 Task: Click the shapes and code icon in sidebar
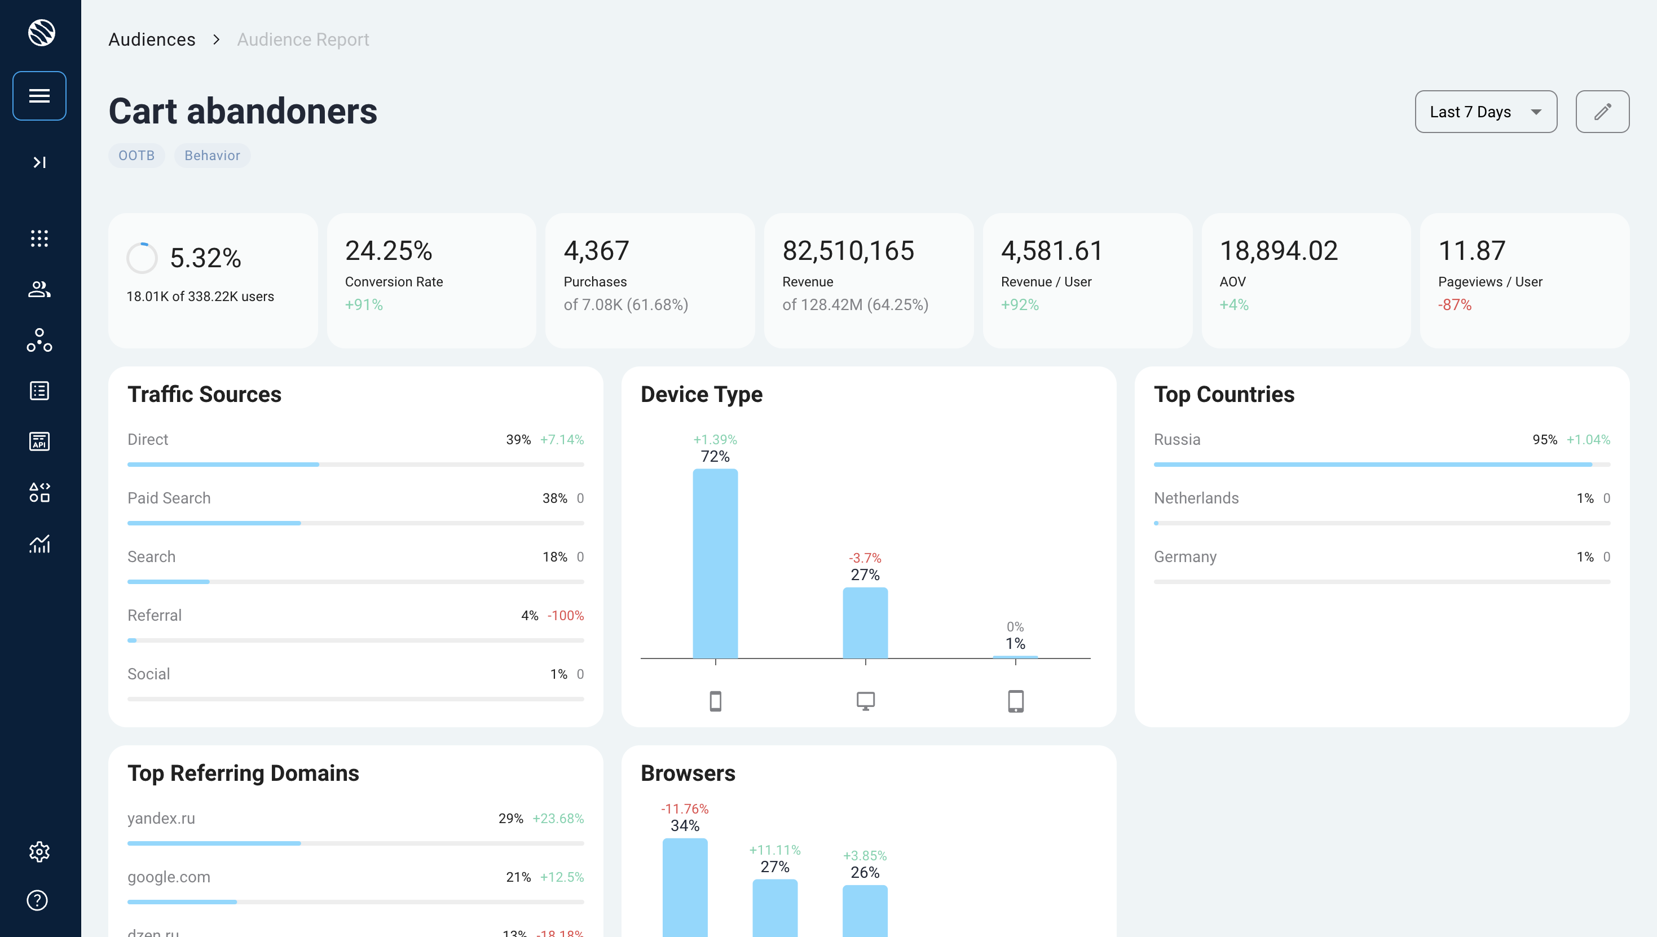click(x=39, y=492)
